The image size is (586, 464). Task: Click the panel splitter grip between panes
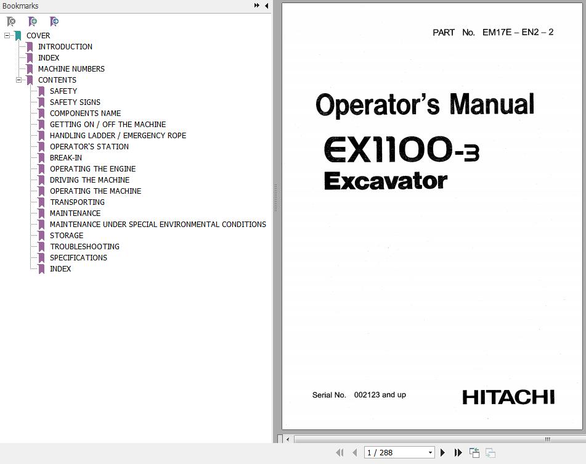point(276,197)
